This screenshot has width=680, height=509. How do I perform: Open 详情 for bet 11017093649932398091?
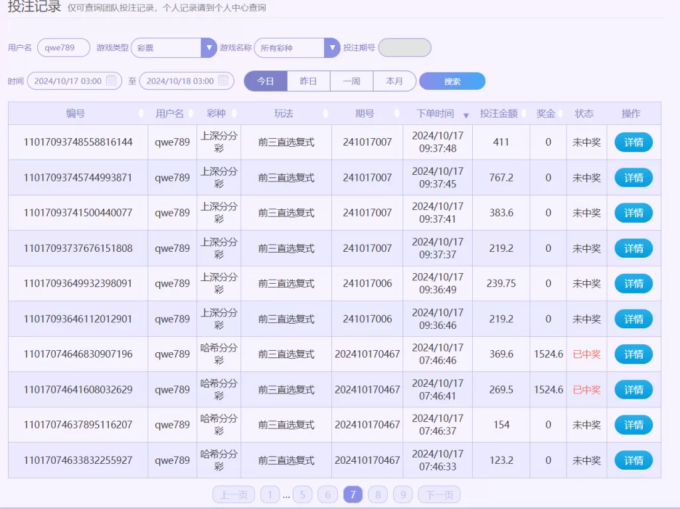pos(634,284)
